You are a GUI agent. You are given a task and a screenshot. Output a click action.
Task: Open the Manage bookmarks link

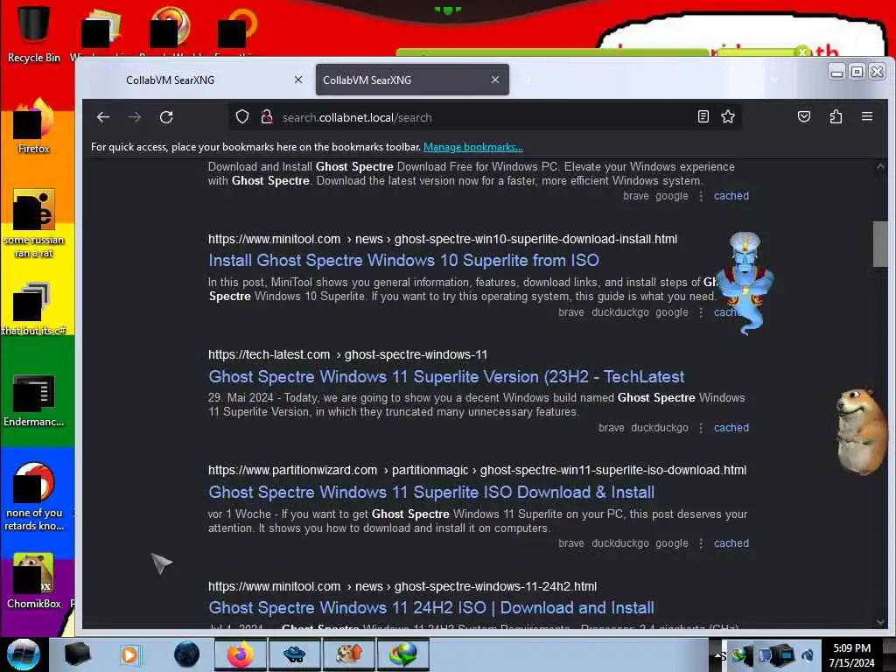point(473,147)
